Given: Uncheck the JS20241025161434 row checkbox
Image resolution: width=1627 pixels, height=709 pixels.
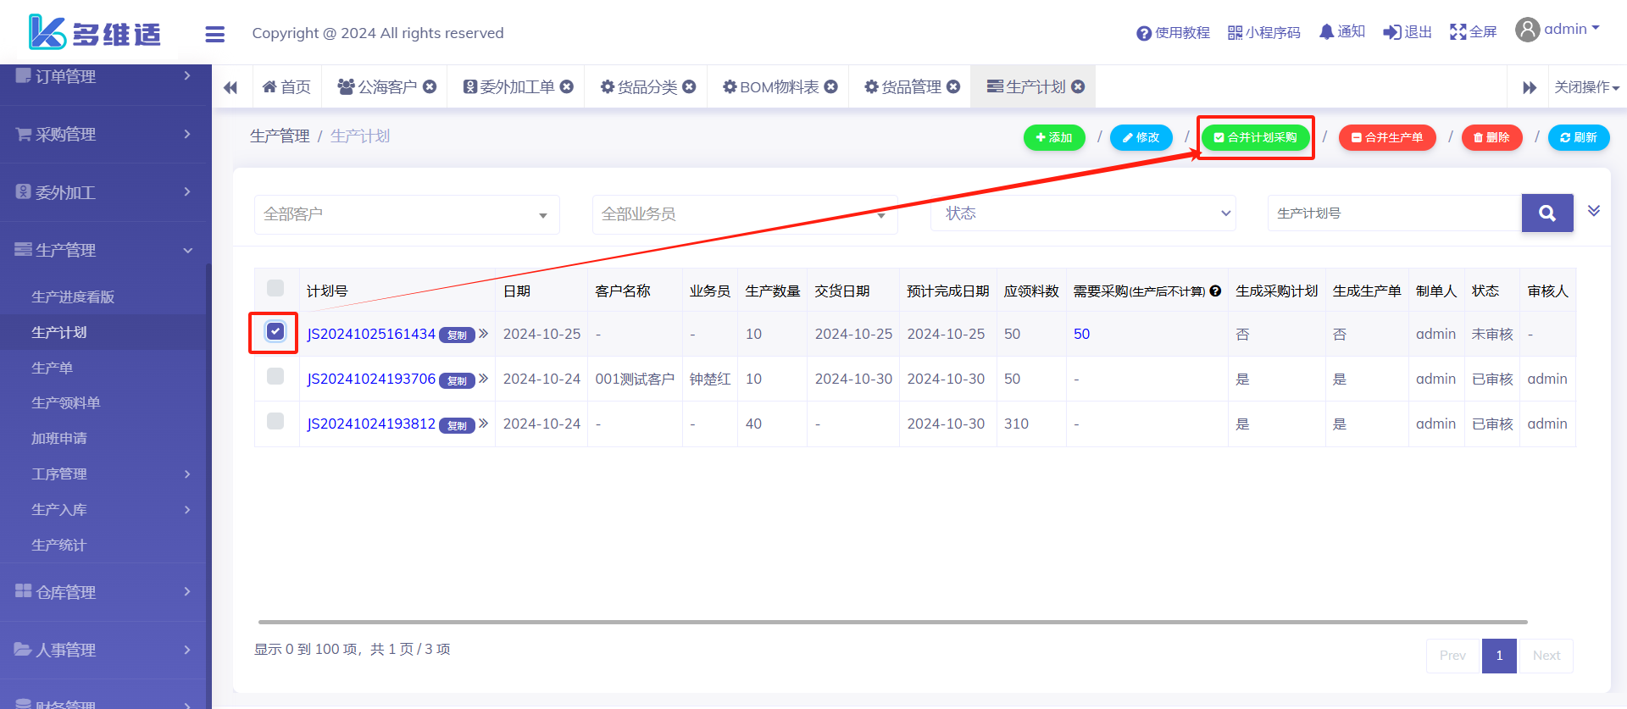Looking at the screenshot, I should [x=275, y=332].
